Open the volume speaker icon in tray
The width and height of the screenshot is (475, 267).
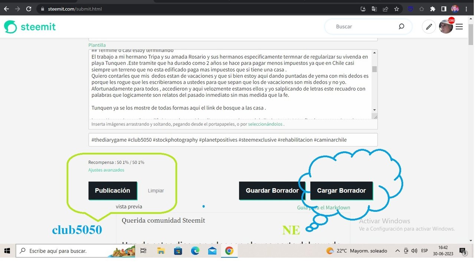415,251
